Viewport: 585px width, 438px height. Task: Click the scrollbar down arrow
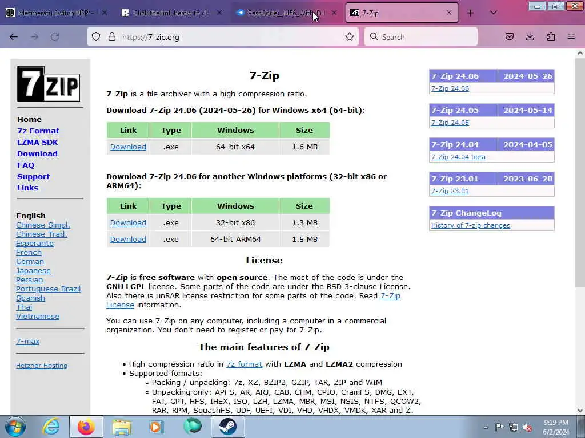[x=580, y=410]
